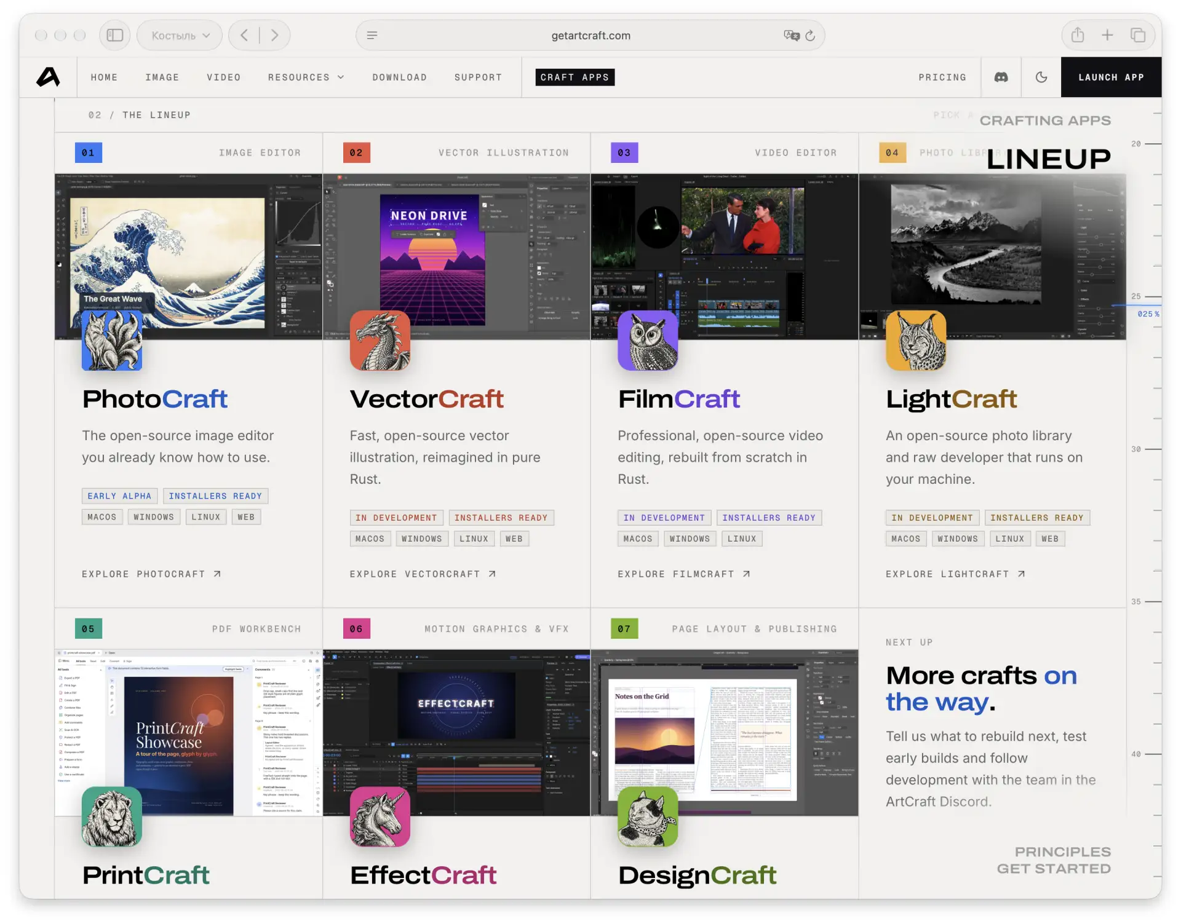
Task: Open the Download nav item
Action: (x=400, y=77)
